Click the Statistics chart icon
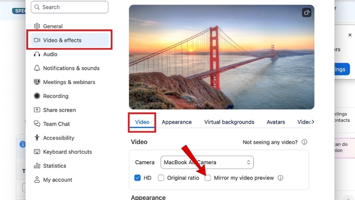This screenshot has width=355, height=200. point(37,166)
